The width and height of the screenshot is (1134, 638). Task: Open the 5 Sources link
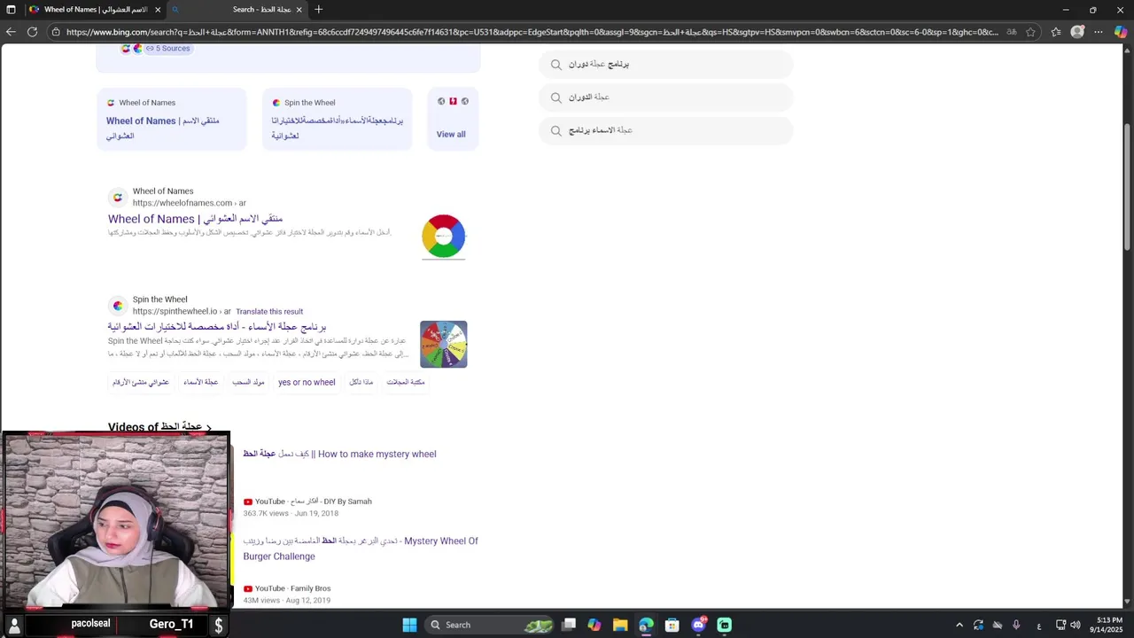[x=168, y=49]
